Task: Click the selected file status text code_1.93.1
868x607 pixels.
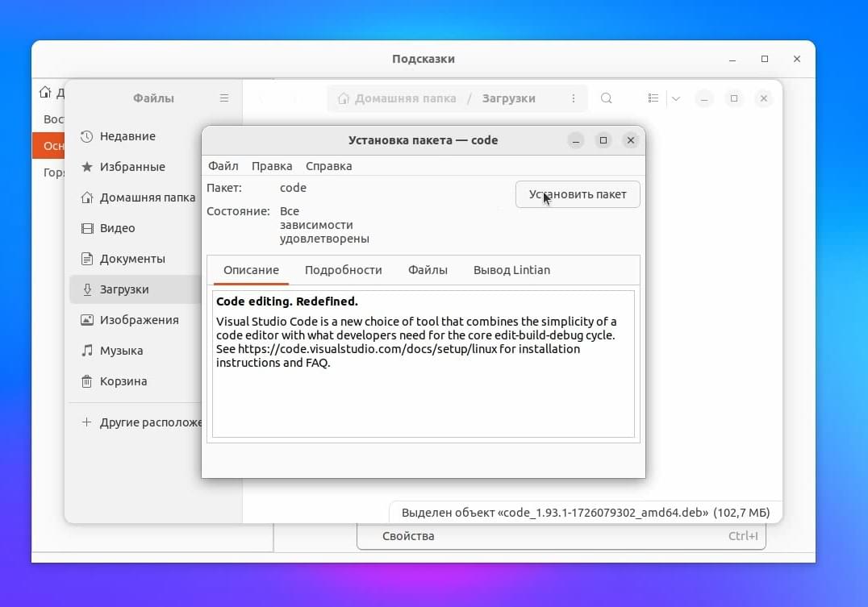Action: [586, 513]
